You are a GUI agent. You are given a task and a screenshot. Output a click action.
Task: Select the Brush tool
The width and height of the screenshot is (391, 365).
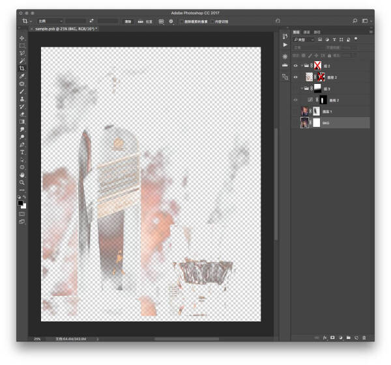point(22,91)
